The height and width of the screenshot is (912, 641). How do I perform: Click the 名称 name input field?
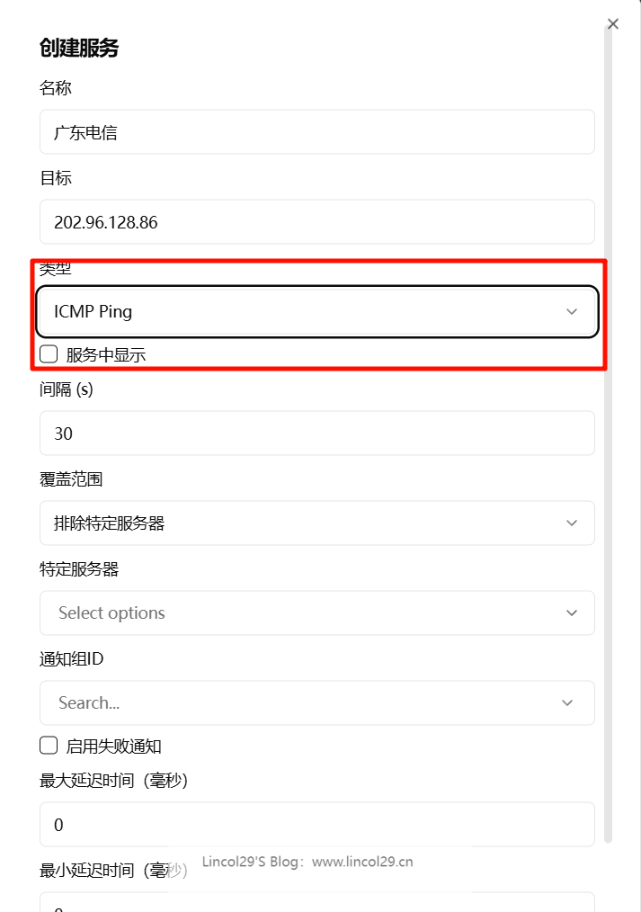(x=316, y=132)
